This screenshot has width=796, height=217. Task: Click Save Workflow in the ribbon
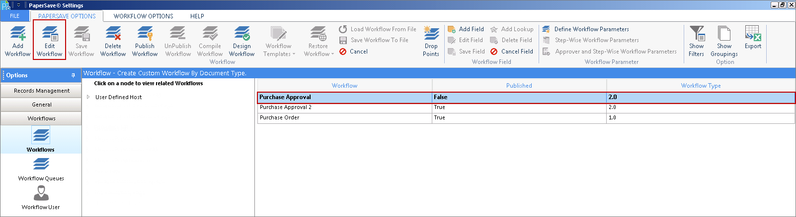point(81,41)
